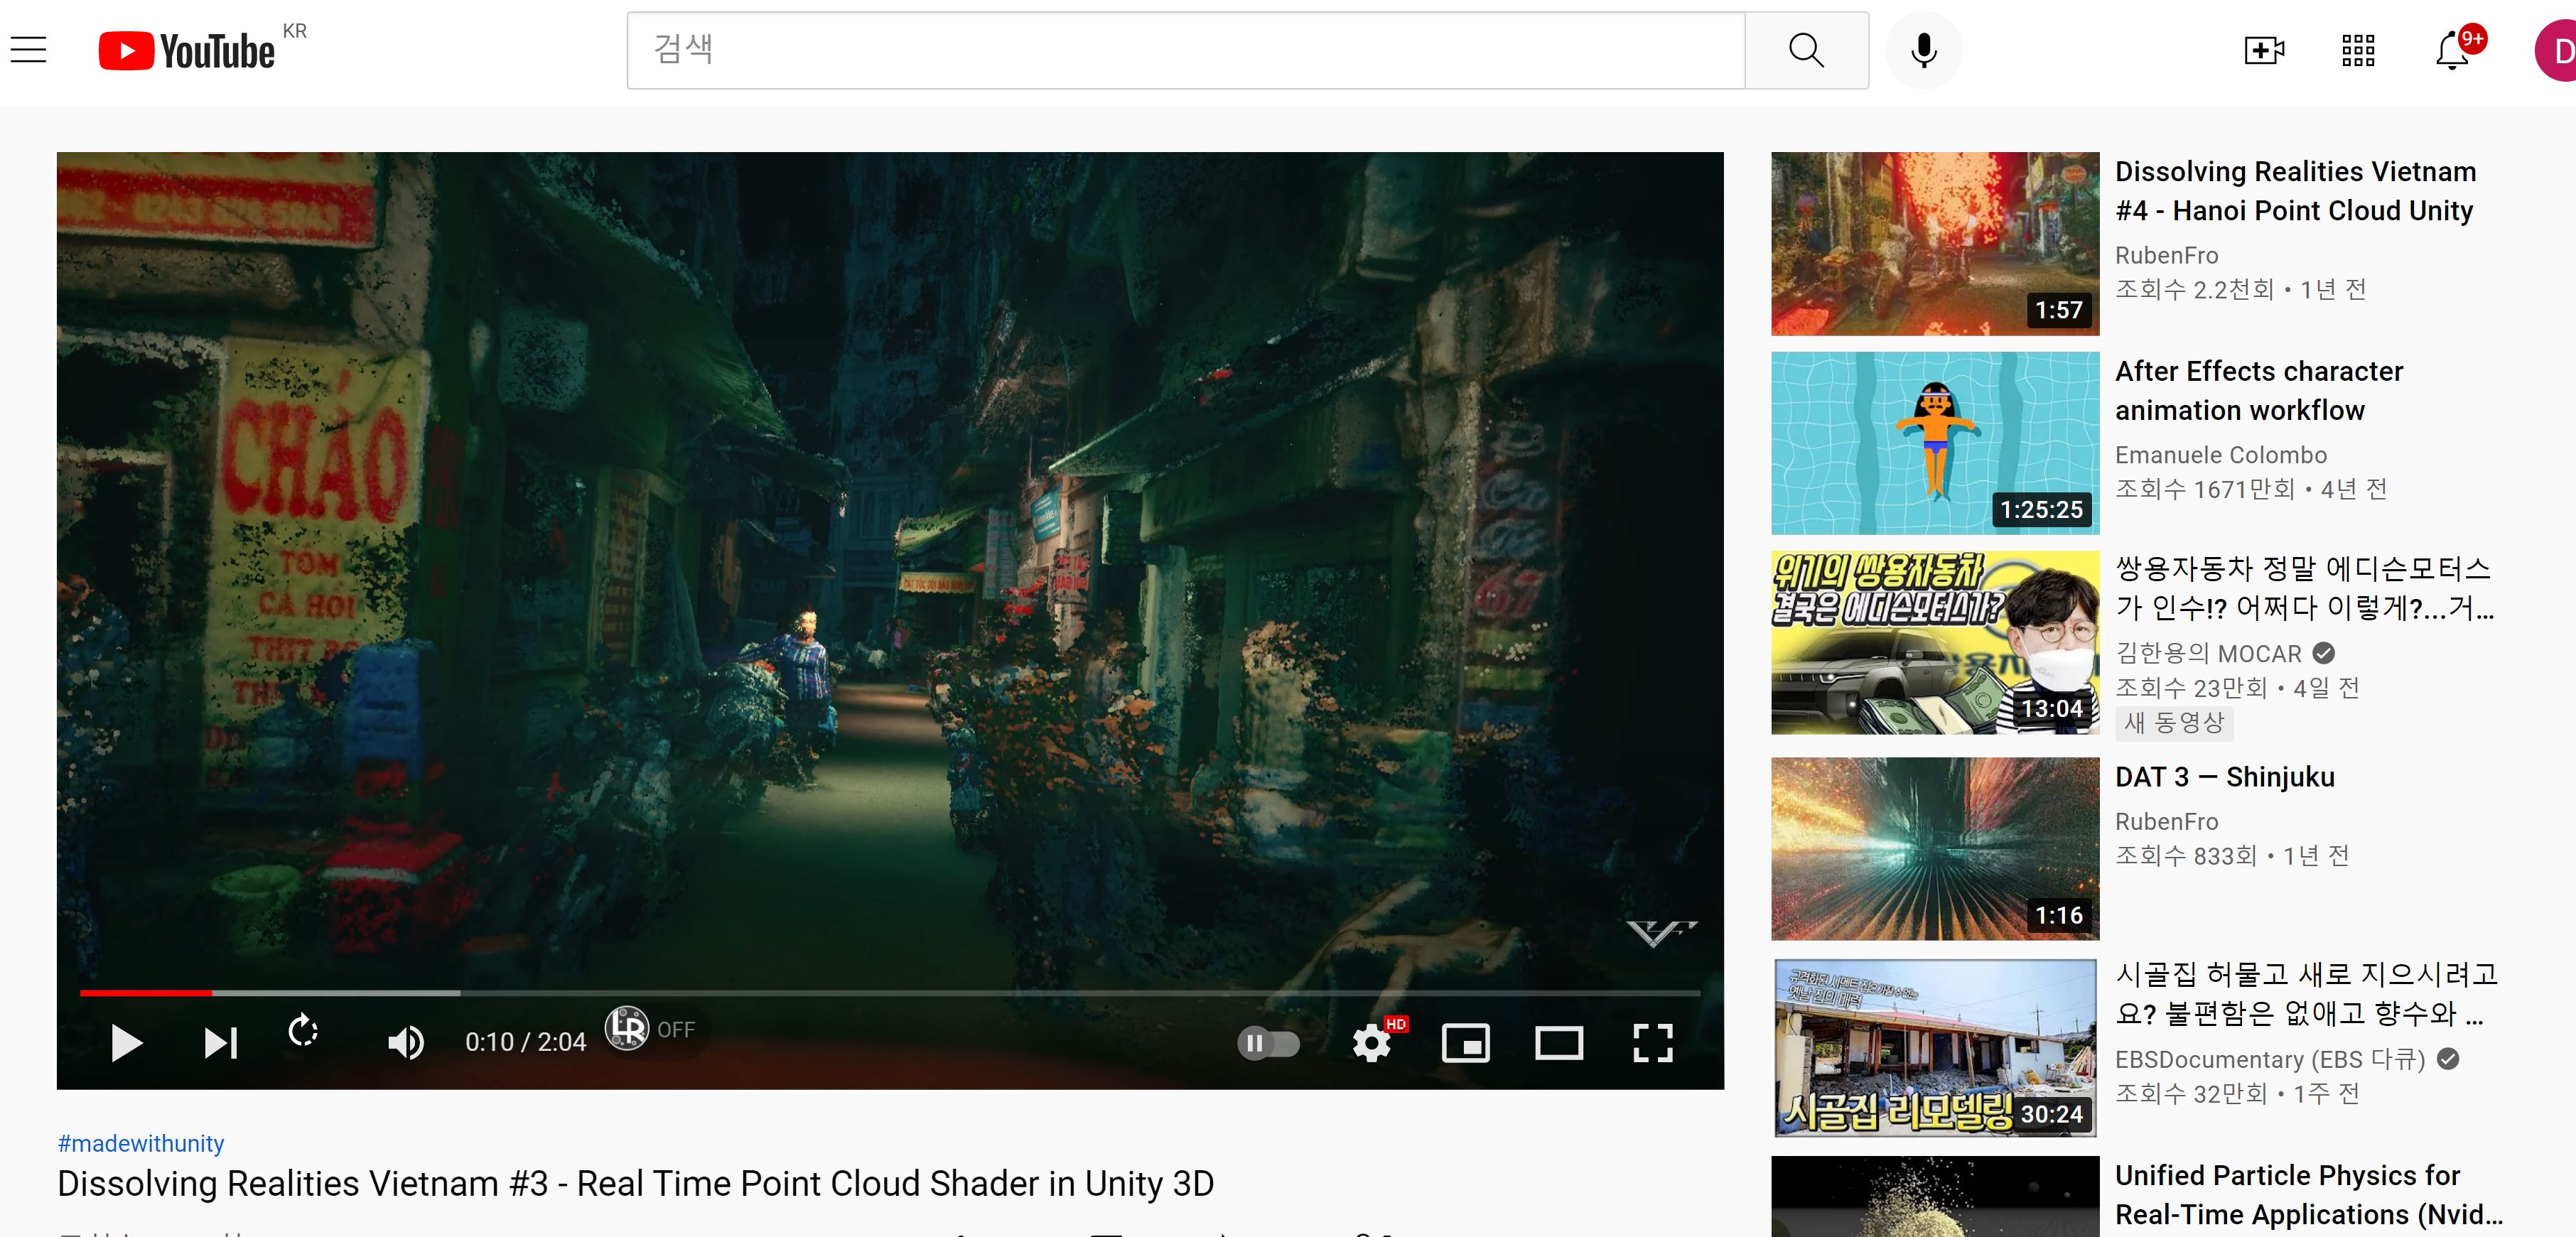Enter full screen mode
This screenshot has height=1237, width=2576.
point(1653,1043)
